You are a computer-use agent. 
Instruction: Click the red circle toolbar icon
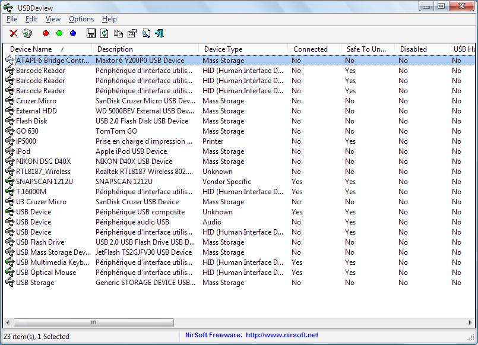pyautogui.click(x=46, y=34)
